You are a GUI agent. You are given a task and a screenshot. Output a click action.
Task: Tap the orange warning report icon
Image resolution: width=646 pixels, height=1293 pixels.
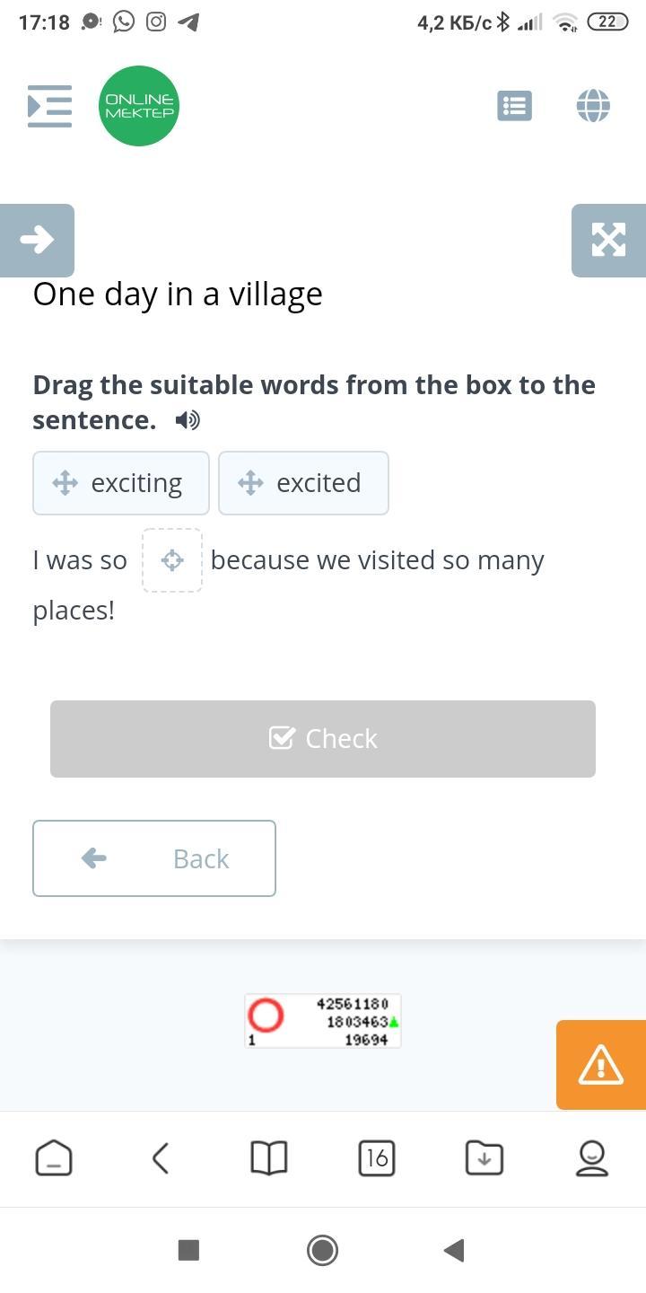[600, 1065]
